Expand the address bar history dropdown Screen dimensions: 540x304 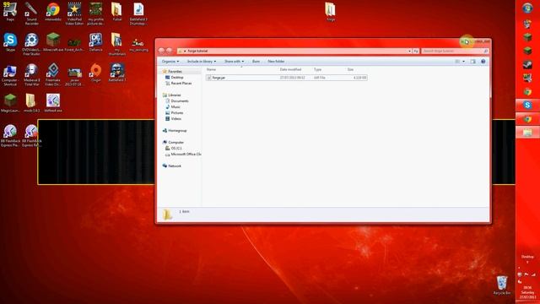click(409, 51)
